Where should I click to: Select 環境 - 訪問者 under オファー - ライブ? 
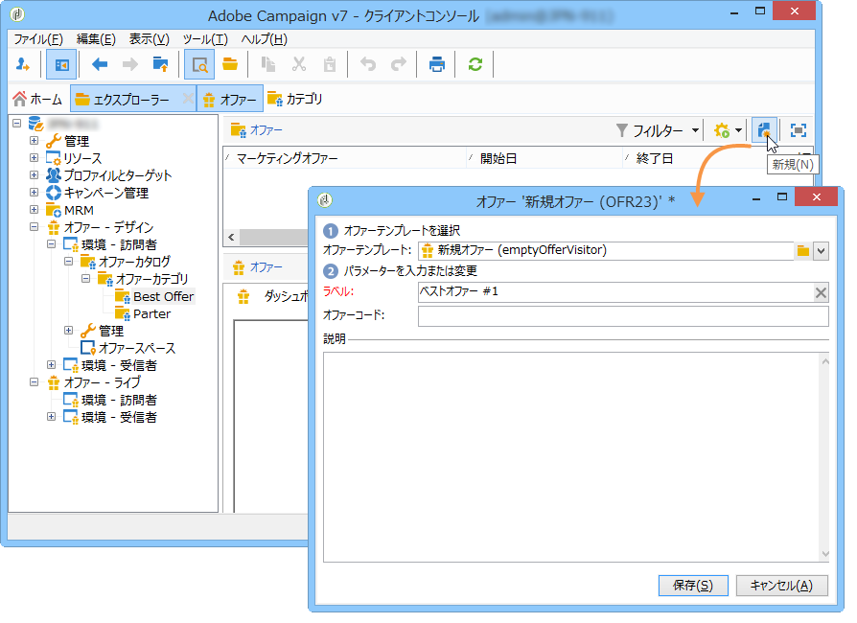[x=119, y=400]
